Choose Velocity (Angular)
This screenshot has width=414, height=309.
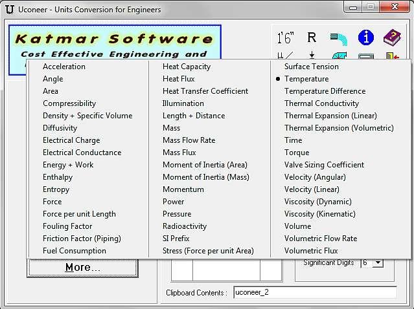[315, 177]
